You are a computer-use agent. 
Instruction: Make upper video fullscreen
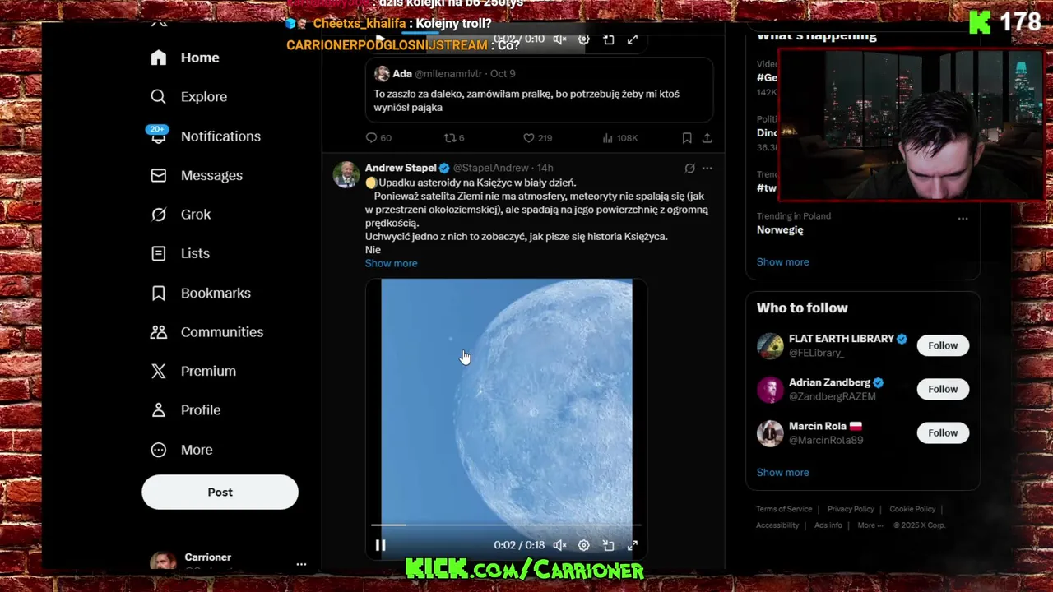[632, 39]
